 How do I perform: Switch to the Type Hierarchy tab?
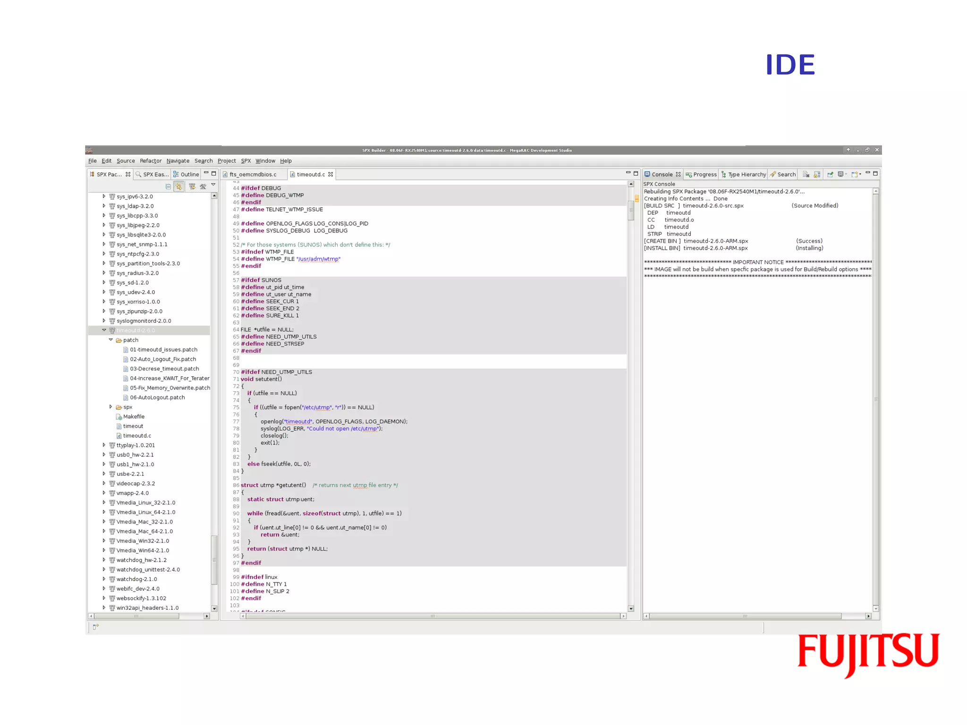point(744,174)
